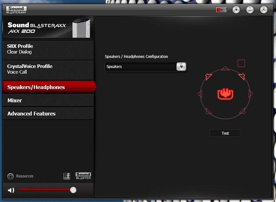Mute audio with the speaker volume icon

click(11, 190)
